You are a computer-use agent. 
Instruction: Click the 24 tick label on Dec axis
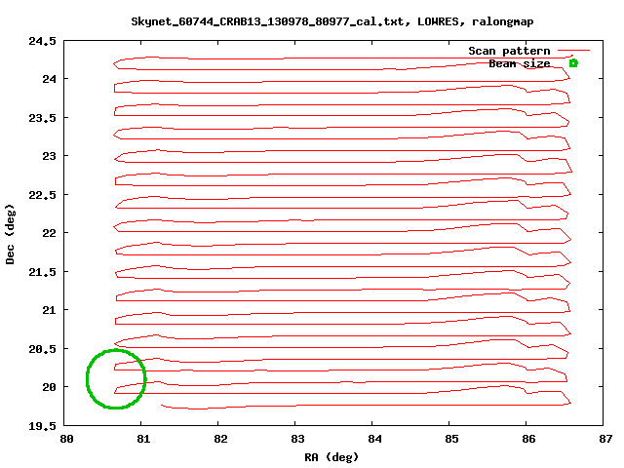pos(50,79)
